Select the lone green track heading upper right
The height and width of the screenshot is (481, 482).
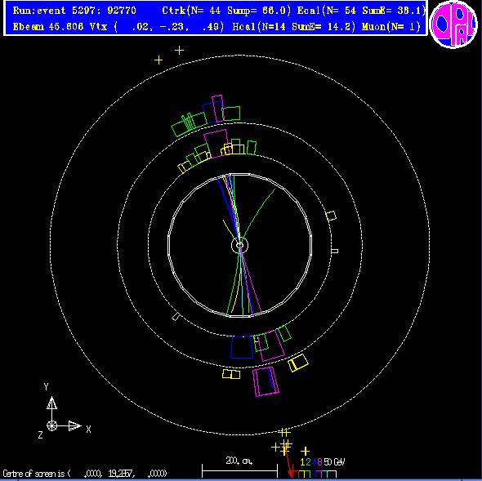tap(257, 214)
